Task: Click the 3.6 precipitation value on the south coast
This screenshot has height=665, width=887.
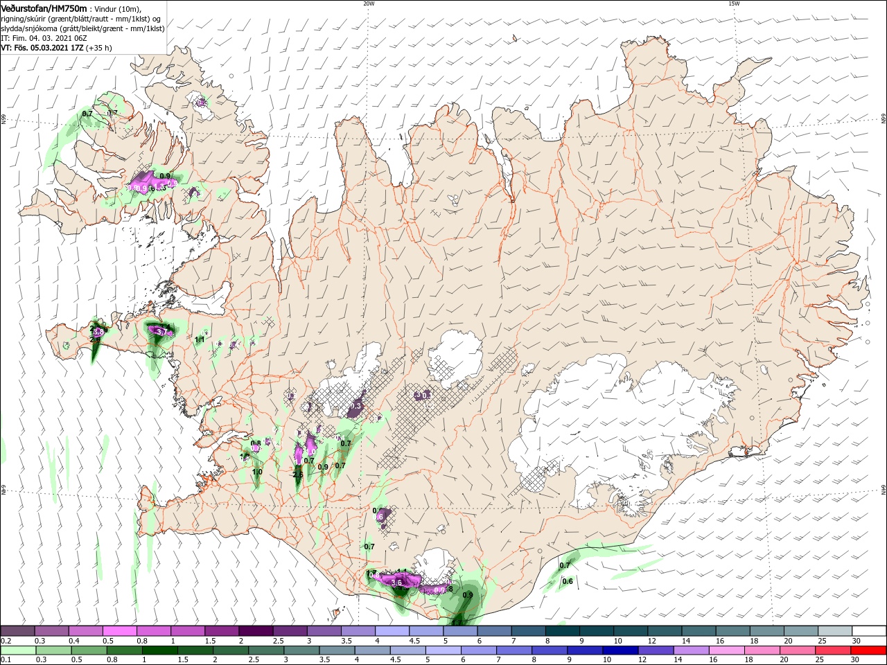Action: (396, 583)
